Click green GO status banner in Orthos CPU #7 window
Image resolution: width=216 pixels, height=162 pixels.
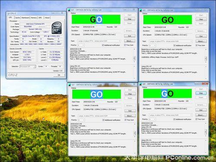(168, 20)
